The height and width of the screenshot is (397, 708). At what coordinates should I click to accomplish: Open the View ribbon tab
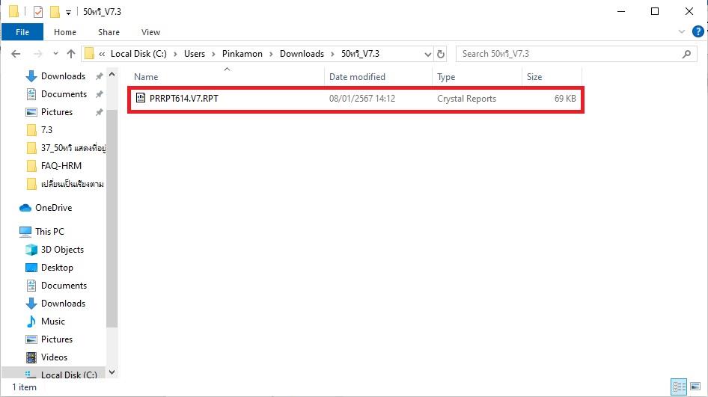pyautogui.click(x=150, y=32)
